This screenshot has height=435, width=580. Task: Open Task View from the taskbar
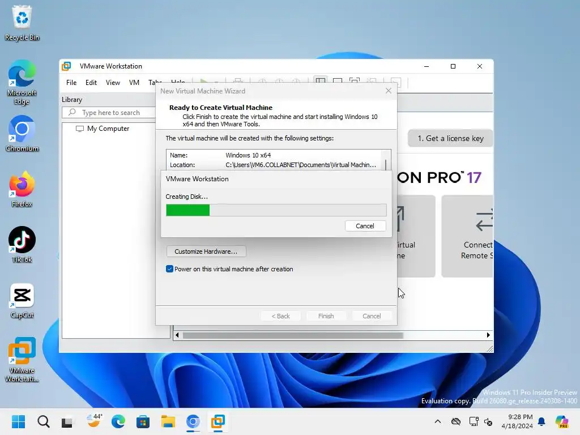[67, 421]
